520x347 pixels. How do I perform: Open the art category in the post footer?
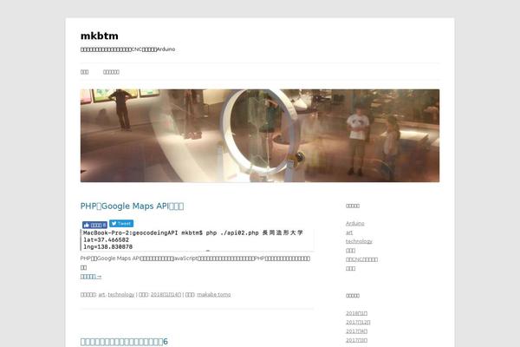[x=101, y=295]
